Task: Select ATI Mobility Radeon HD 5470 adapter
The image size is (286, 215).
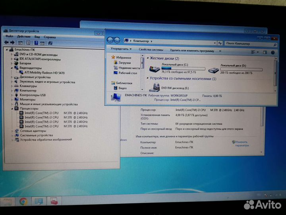Action: pos(44,73)
